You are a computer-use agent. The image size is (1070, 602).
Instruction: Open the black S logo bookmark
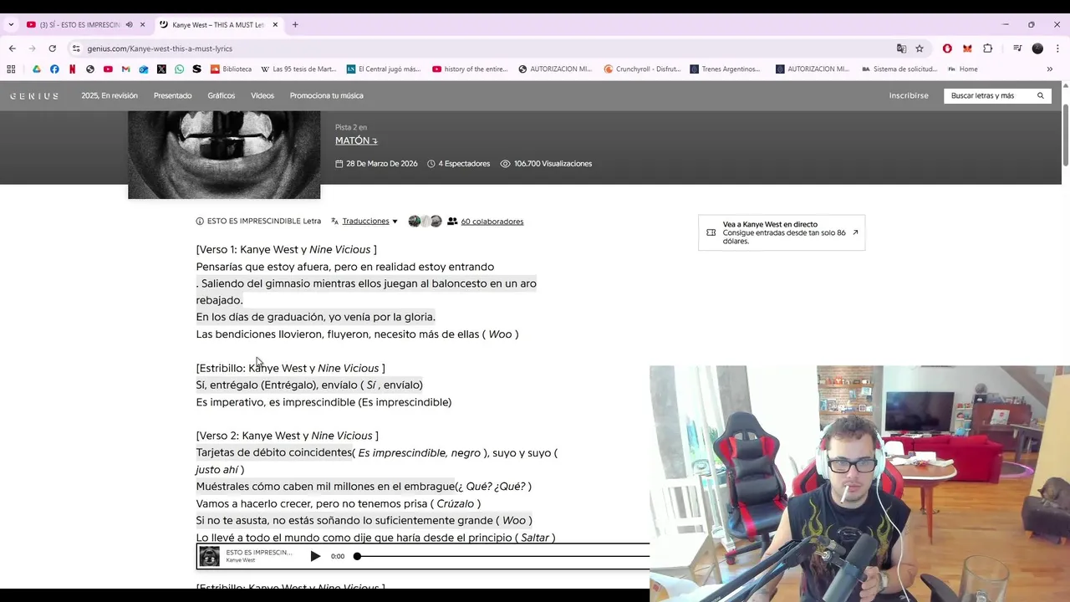pos(196,69)
